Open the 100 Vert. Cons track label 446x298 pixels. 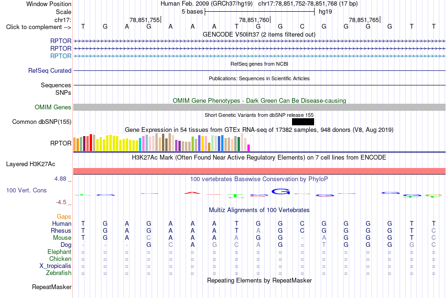pos(26,190)
